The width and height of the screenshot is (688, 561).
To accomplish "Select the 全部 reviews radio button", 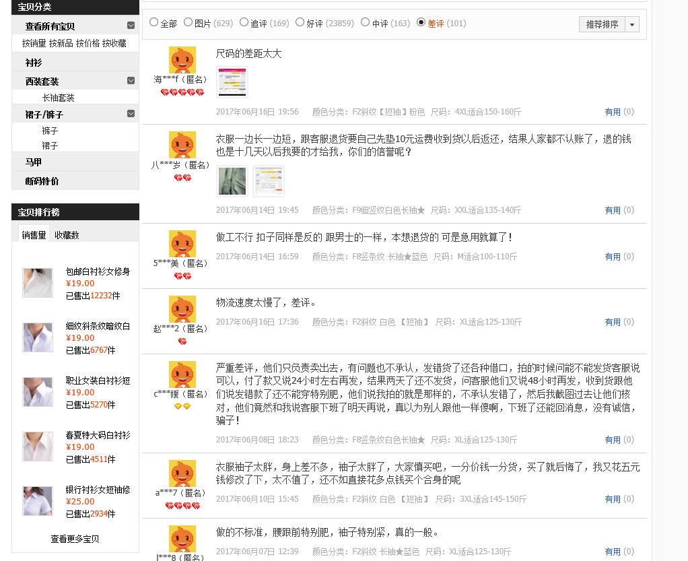I will tap(154, 22).
